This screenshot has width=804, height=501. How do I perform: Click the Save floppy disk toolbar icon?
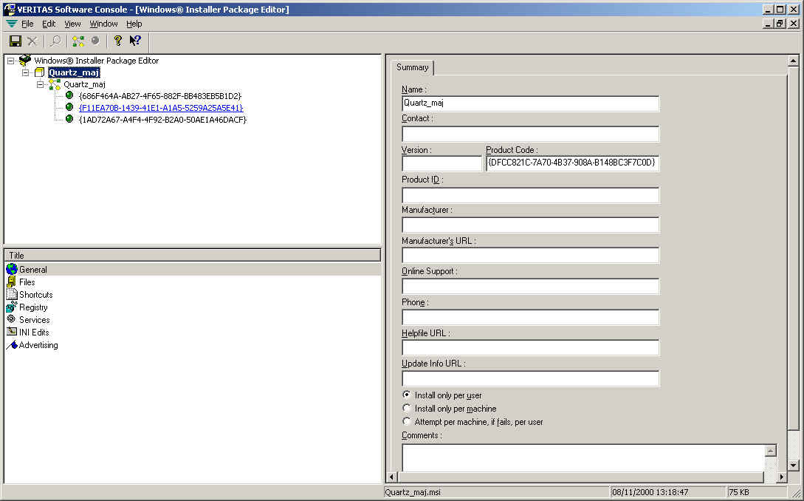[x=16, y=41]
